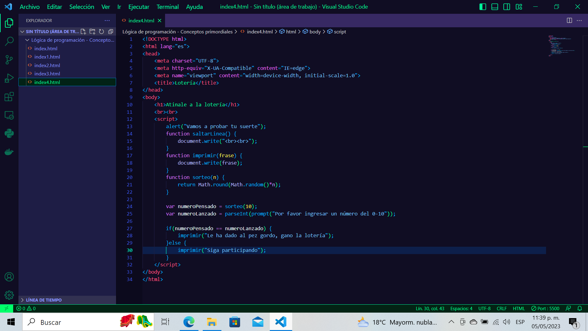This screenshot has height=331, width=588.
Task: Open the Run and Debug view
Action: [9, 78]
